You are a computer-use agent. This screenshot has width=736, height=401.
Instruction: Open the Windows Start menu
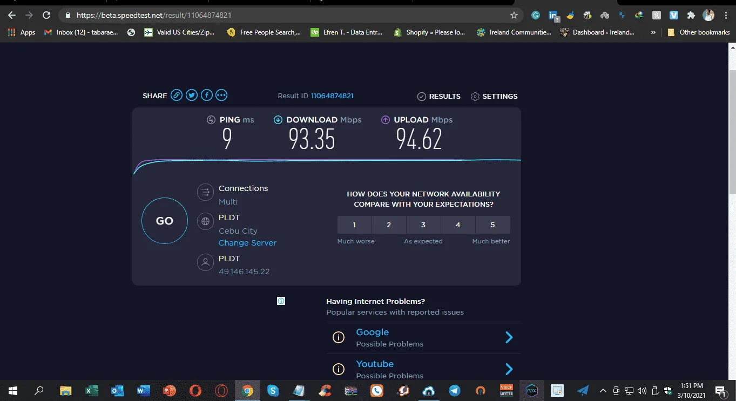tap(13, 390)
